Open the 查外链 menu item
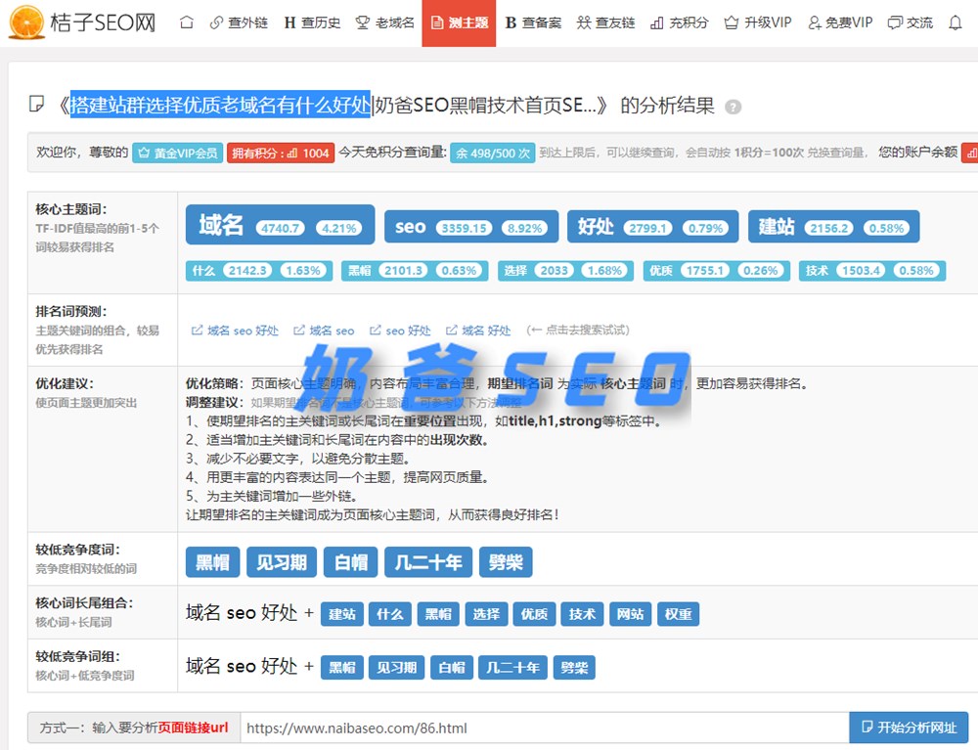The width and height of the screenshot is (978, 750). click(x=239, y=23)
